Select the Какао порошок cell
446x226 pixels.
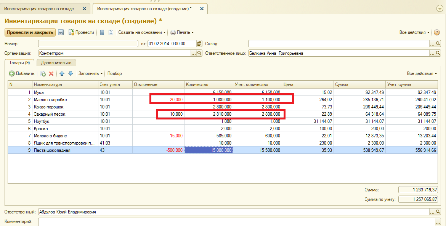65,107
